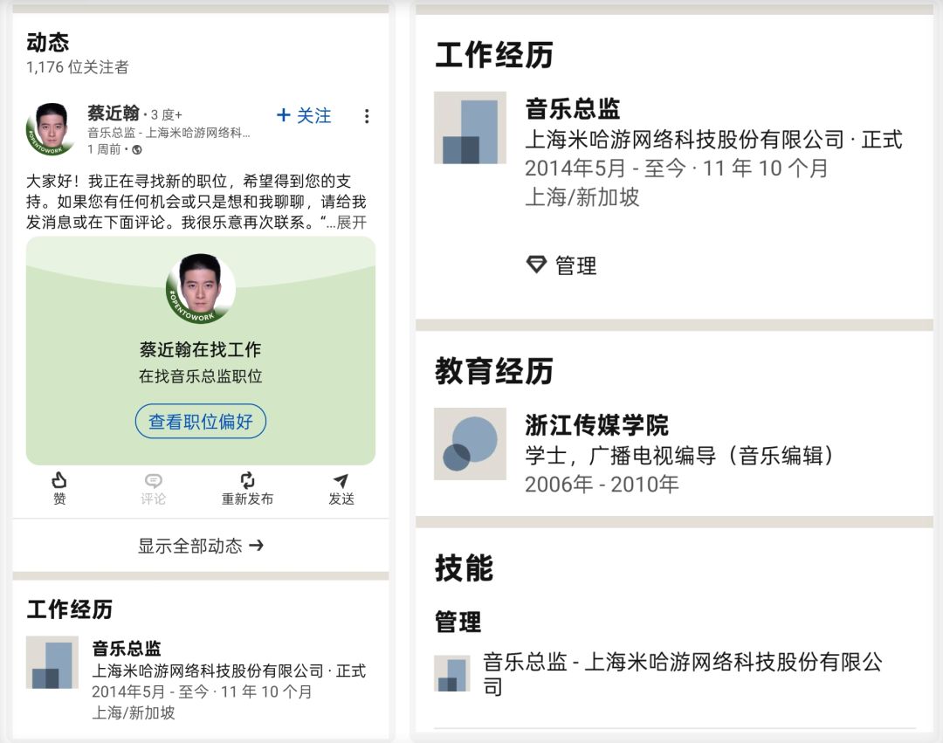The image size is (943, 743).
Task: Click 2006年 - 2010年 education dates
Action: point(602,484)
